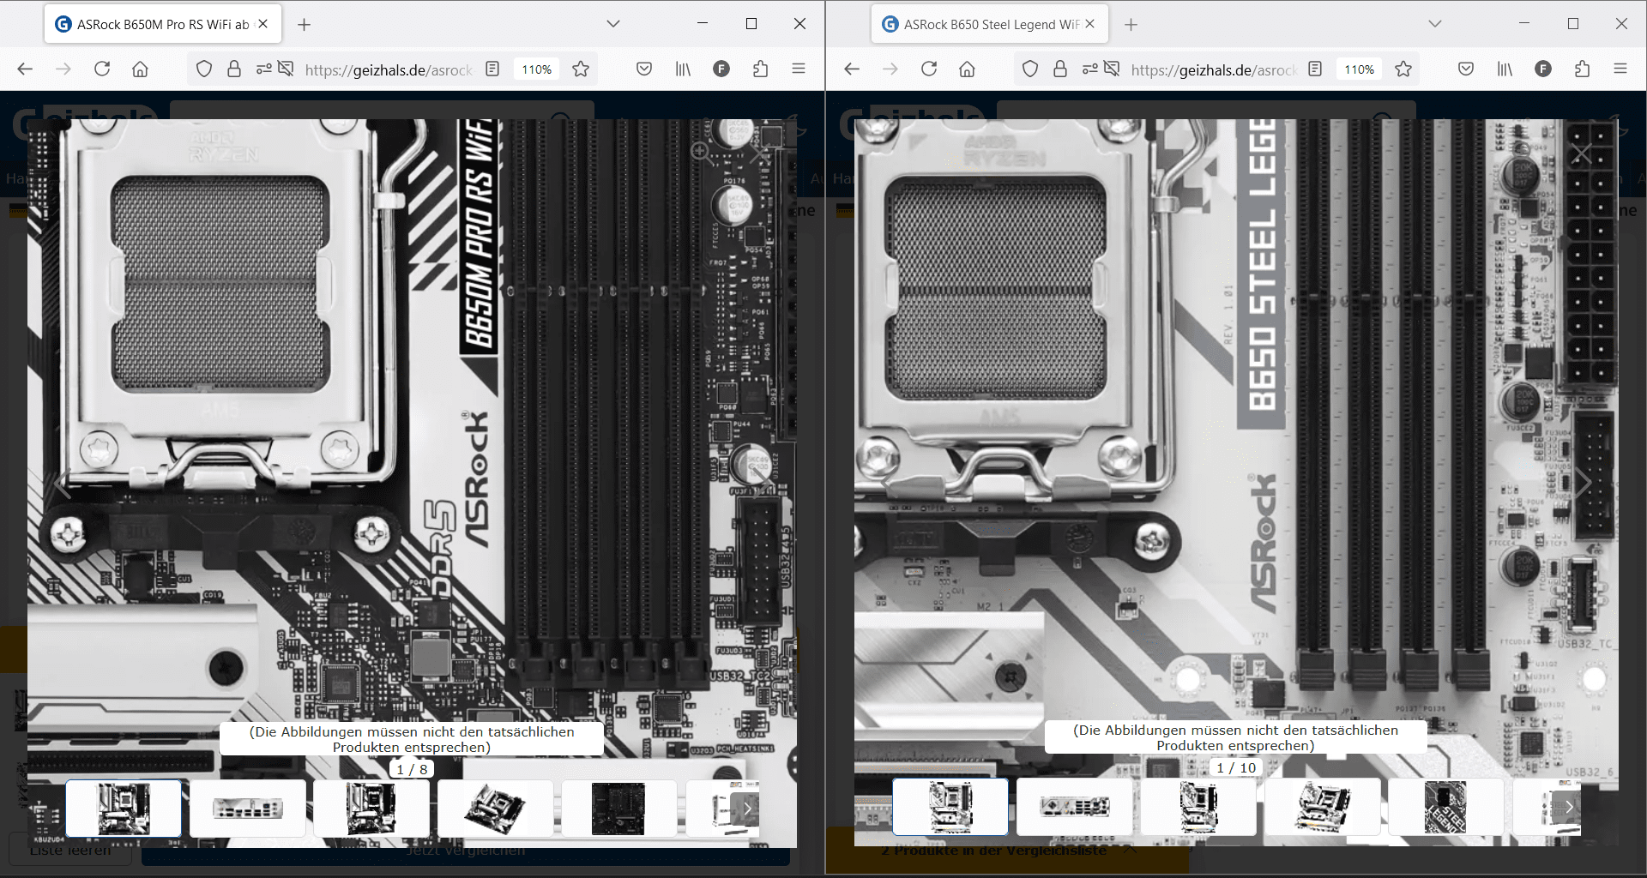Select angled board thumbnail in Steel Legend gallery

(x=1323, y=807)
